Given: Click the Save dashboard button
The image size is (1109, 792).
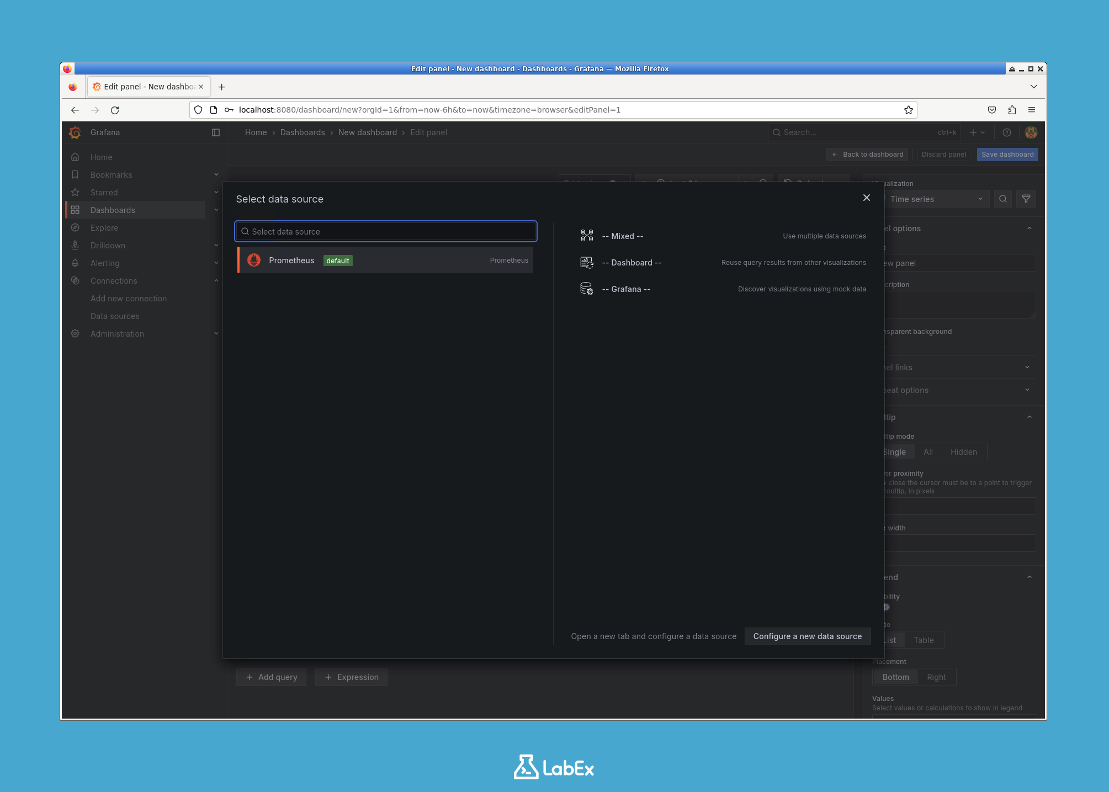Looking at the screenshot, I should pos(1007,154).
